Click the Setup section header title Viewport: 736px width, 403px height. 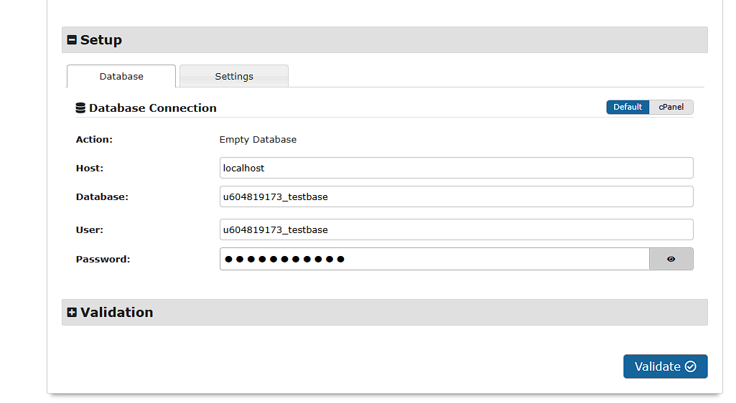click(x=101, y=40)
